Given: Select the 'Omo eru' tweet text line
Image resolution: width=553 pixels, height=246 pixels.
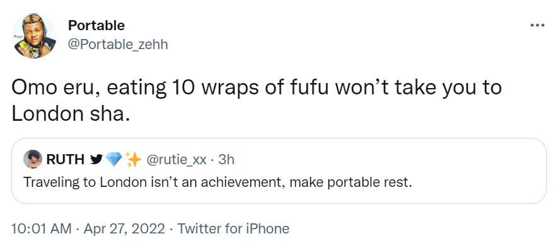Looking at the screenshot, I should (257, 87).
